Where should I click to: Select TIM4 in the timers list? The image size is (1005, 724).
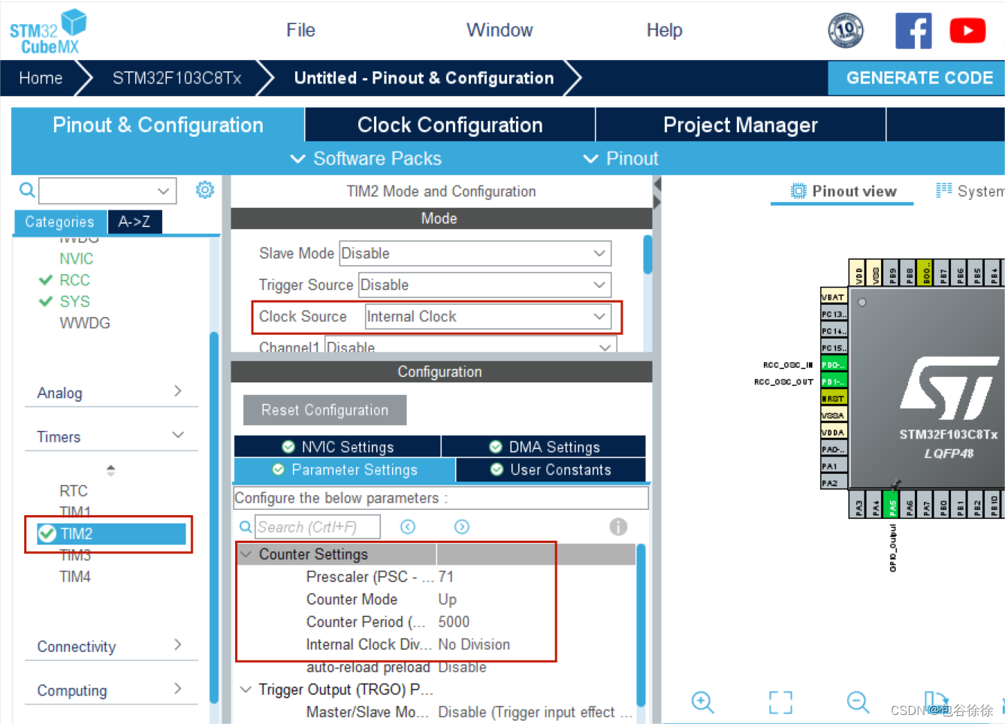click(75, 577)
